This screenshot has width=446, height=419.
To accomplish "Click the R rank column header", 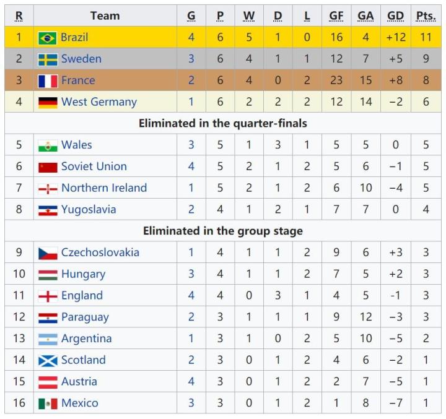I will (x=19, y=16).
